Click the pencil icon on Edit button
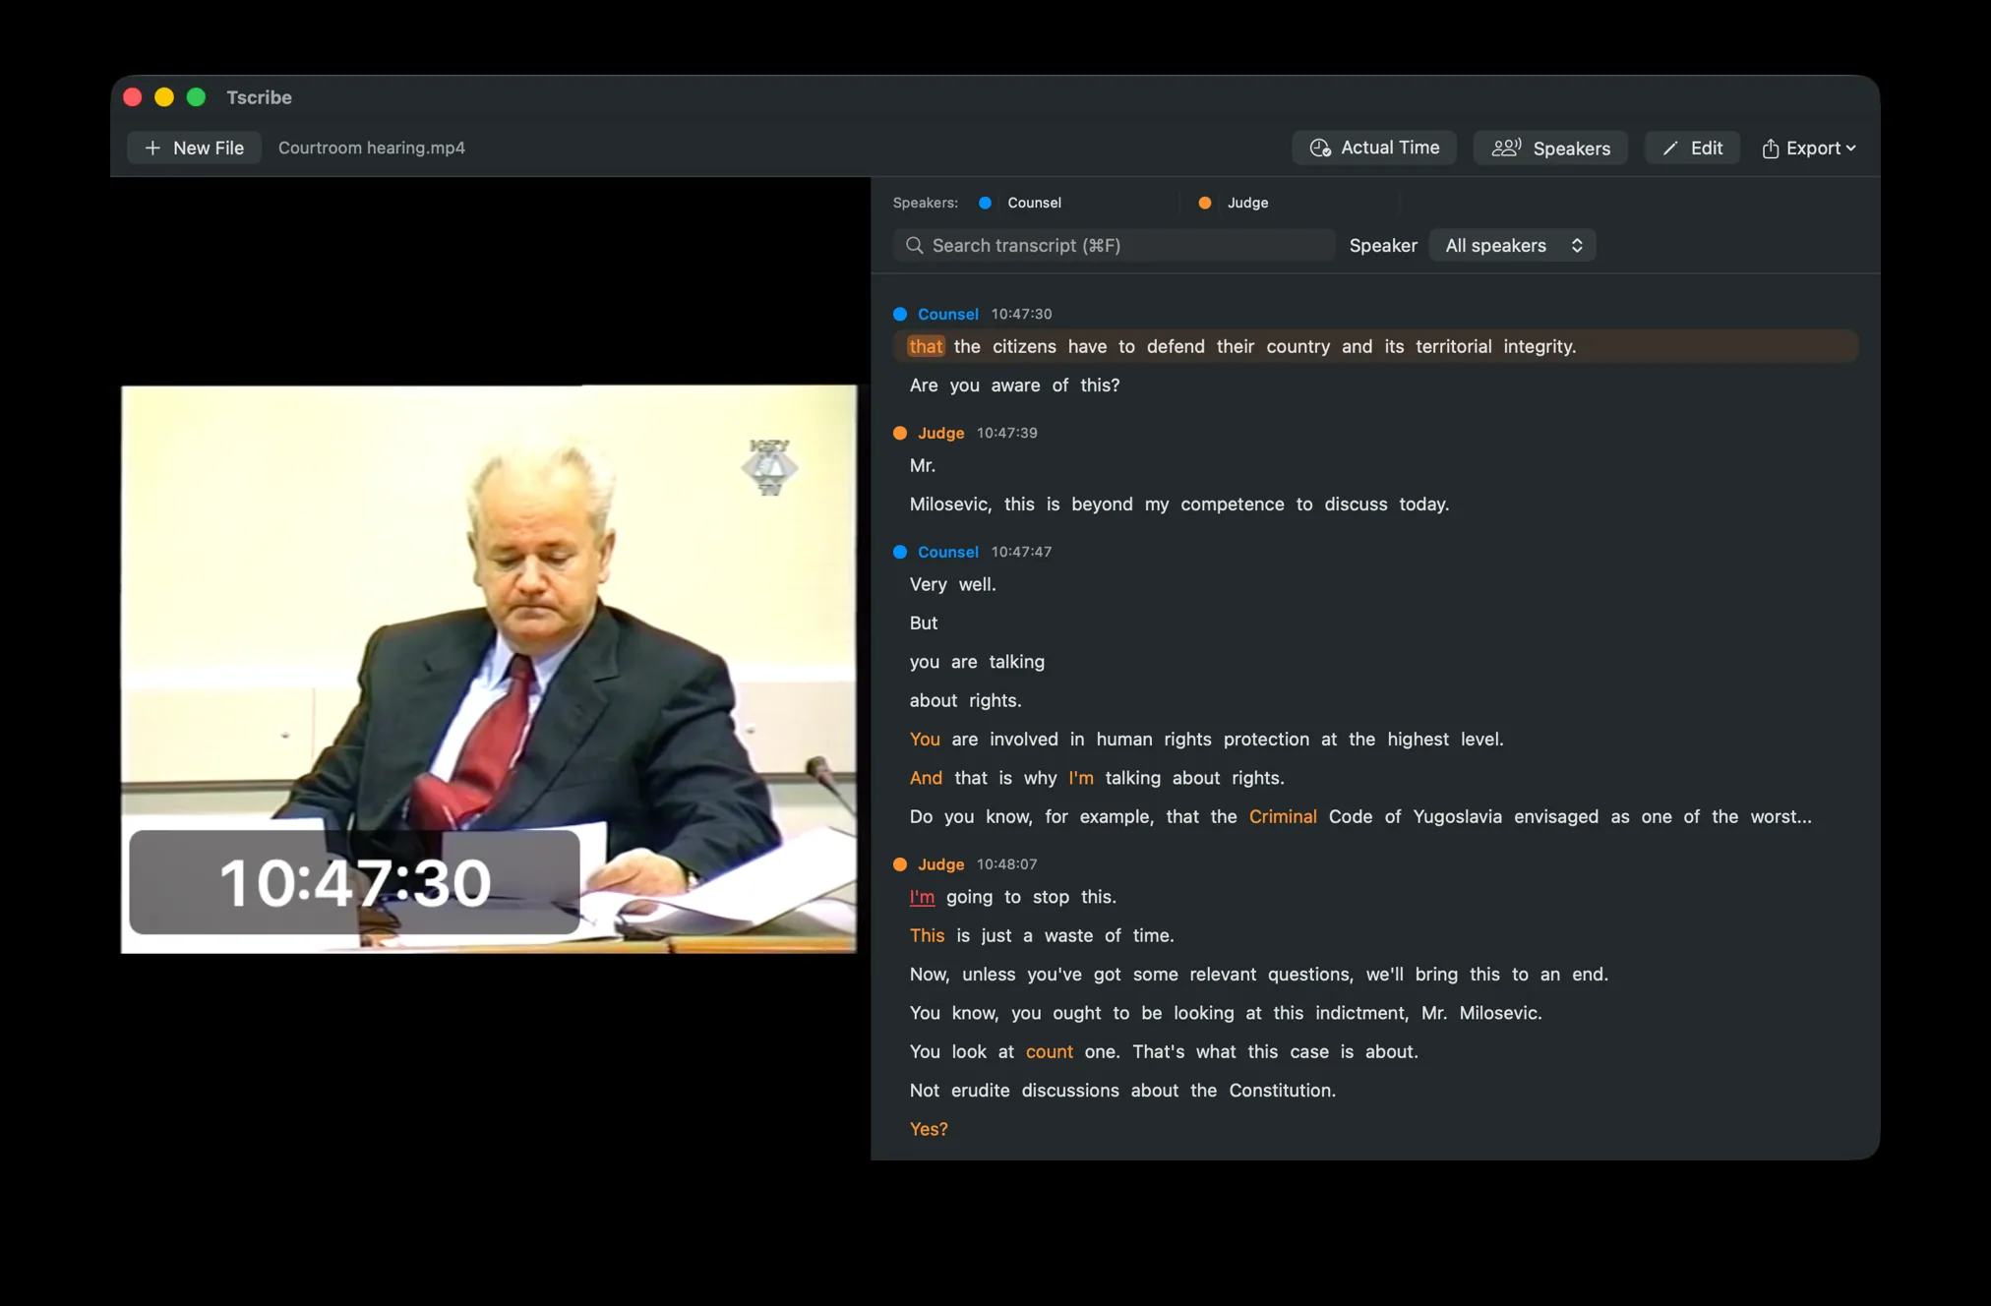Viewport: 1991px width, 1306px height. 1670,148
